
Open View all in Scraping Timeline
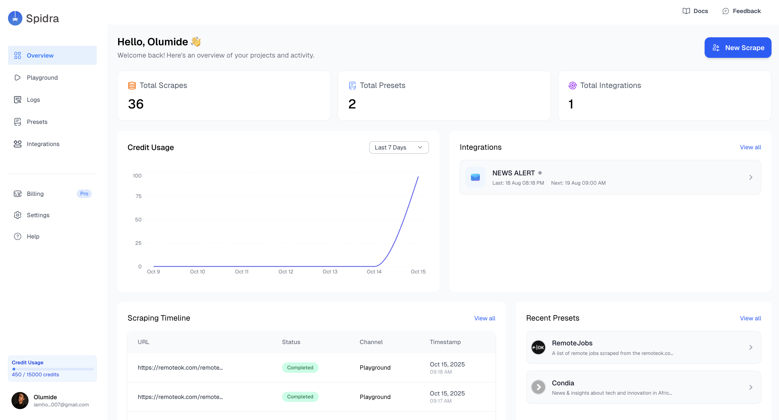click(x=484, y=318)
